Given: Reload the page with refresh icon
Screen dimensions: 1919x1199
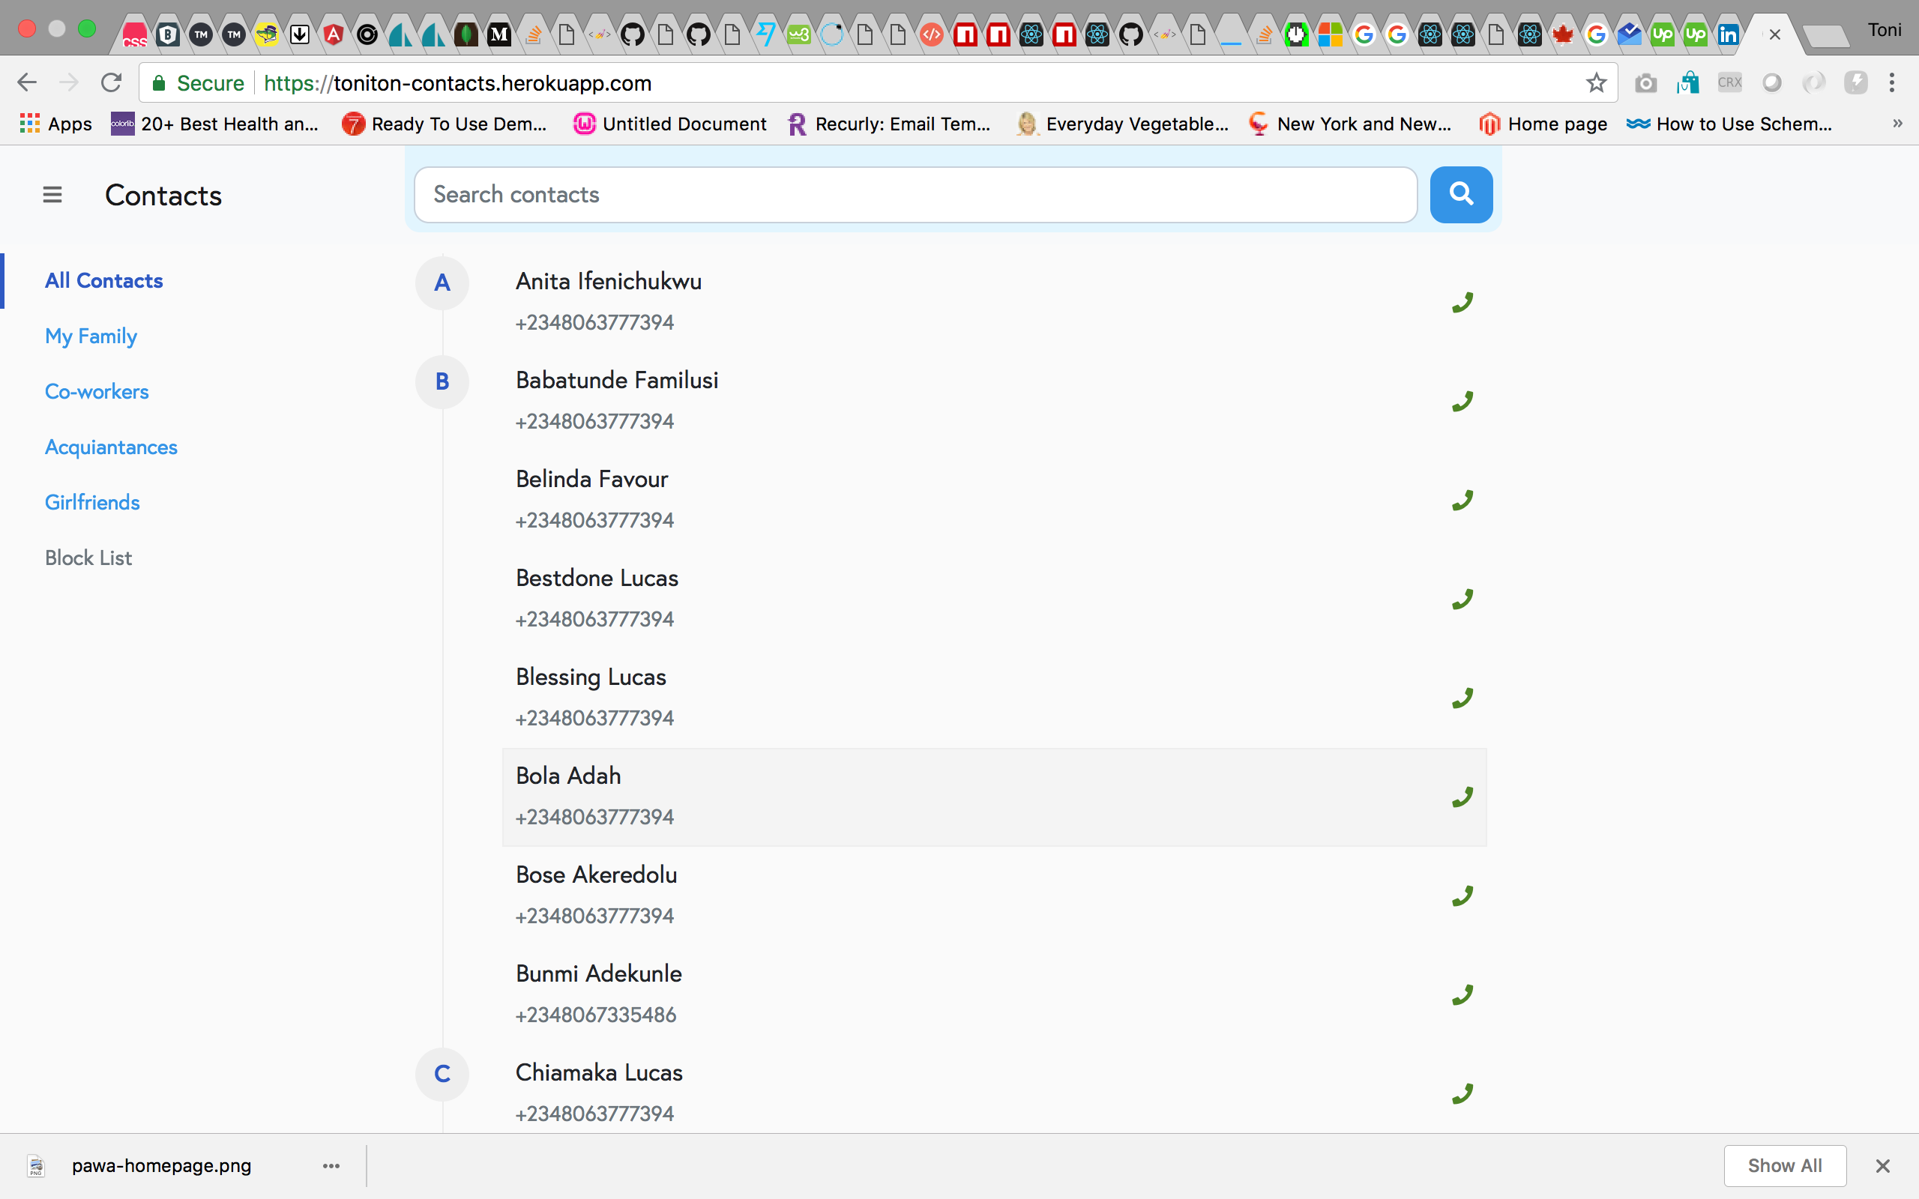Looking at the screenshot, I should pos(111,82).
